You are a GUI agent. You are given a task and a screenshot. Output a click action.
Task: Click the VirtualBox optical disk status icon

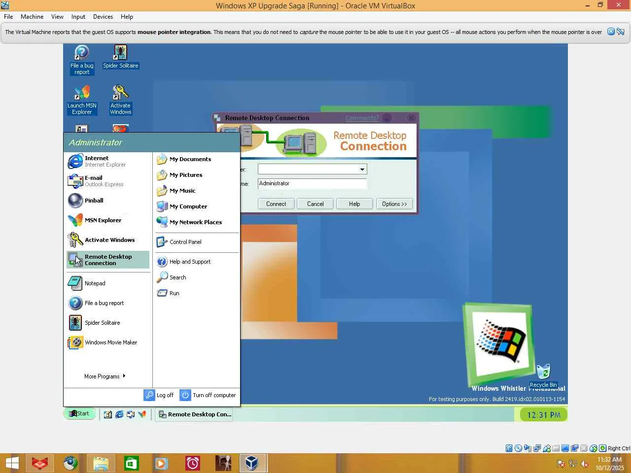[x=519, y=448]
